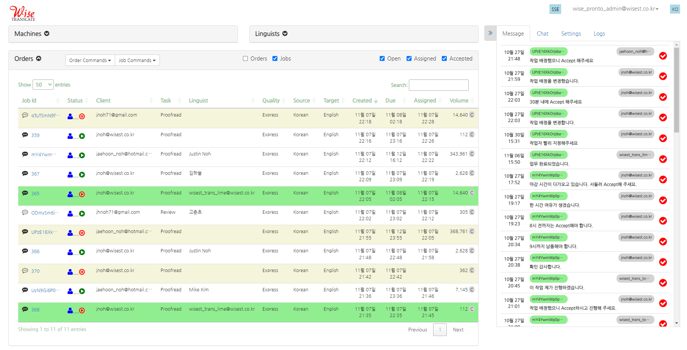Image resolution: width=687 pixels, height=350 pixels.
Task: Click the orders Search input field
Action: [x=438, y=85]
